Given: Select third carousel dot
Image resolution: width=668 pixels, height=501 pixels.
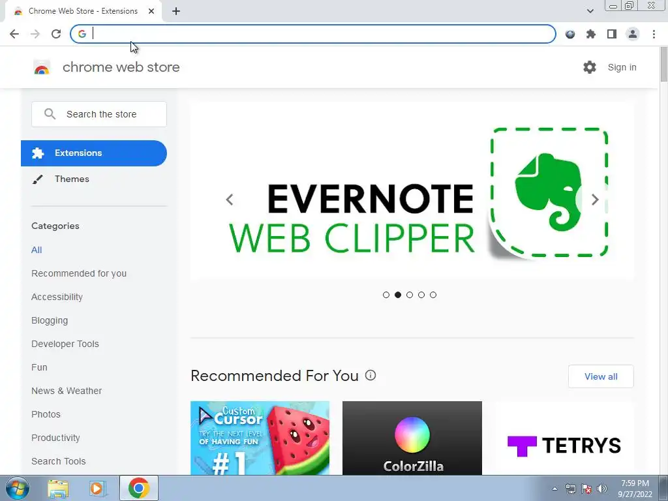Looking at the screenshot, I should (x=410, y=295).
